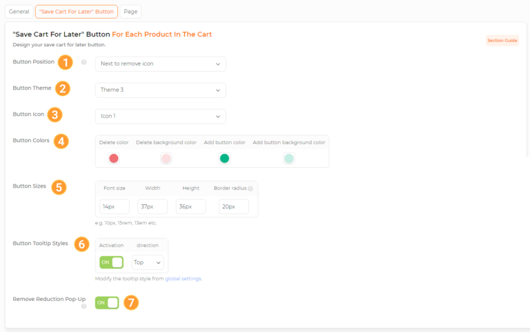Screen dimensions: 530x332
Task: Select the Height input field
Action: [190, 206]
